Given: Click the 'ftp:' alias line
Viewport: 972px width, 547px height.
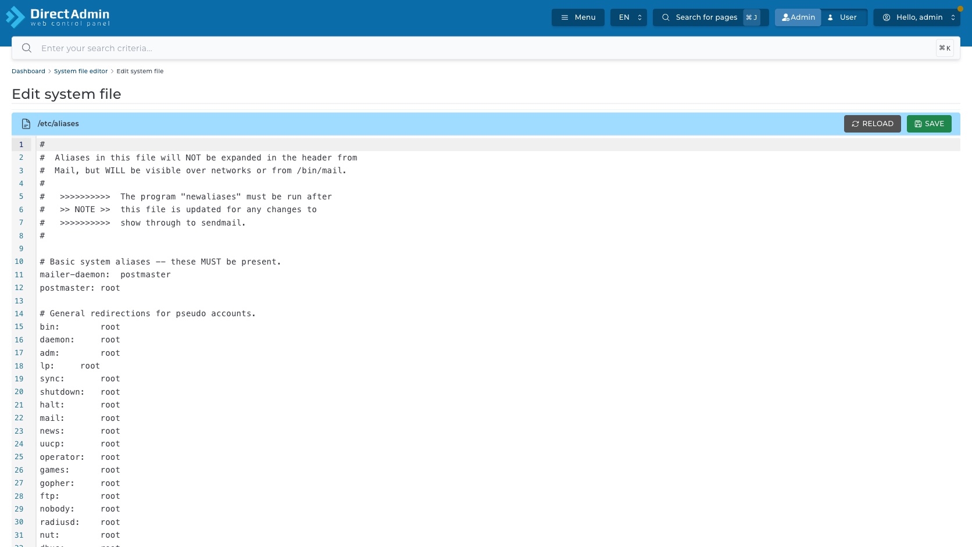Looking at the screenshot, I should (80, 496).
